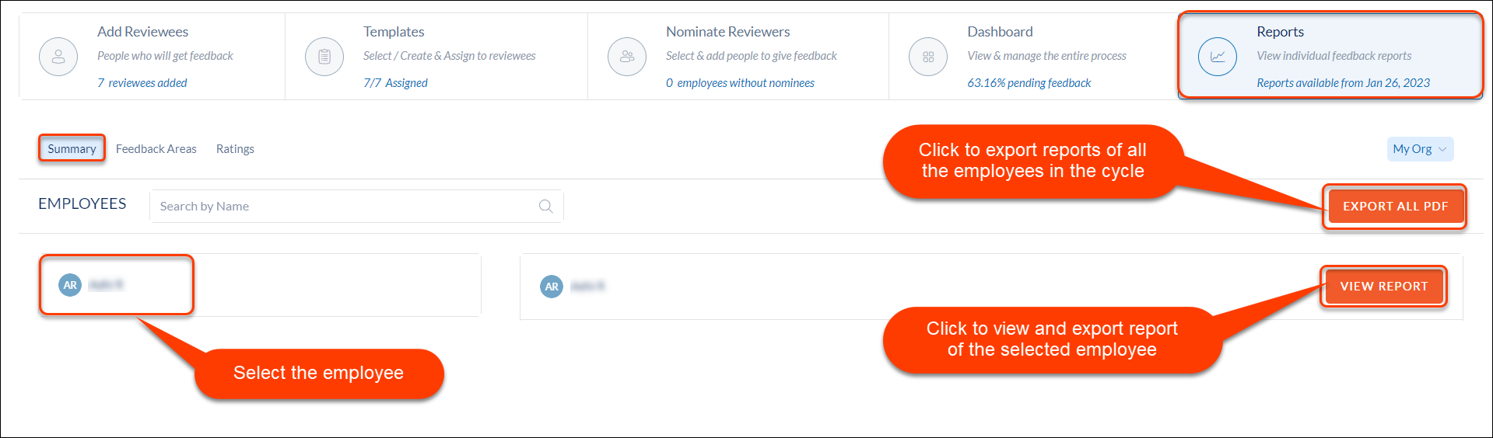This screenshot has height=438, width=1493.
Task: Open the Reports step title
Action: [1280, 32]
